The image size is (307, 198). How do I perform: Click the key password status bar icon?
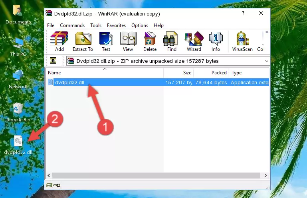pos(57,185)
